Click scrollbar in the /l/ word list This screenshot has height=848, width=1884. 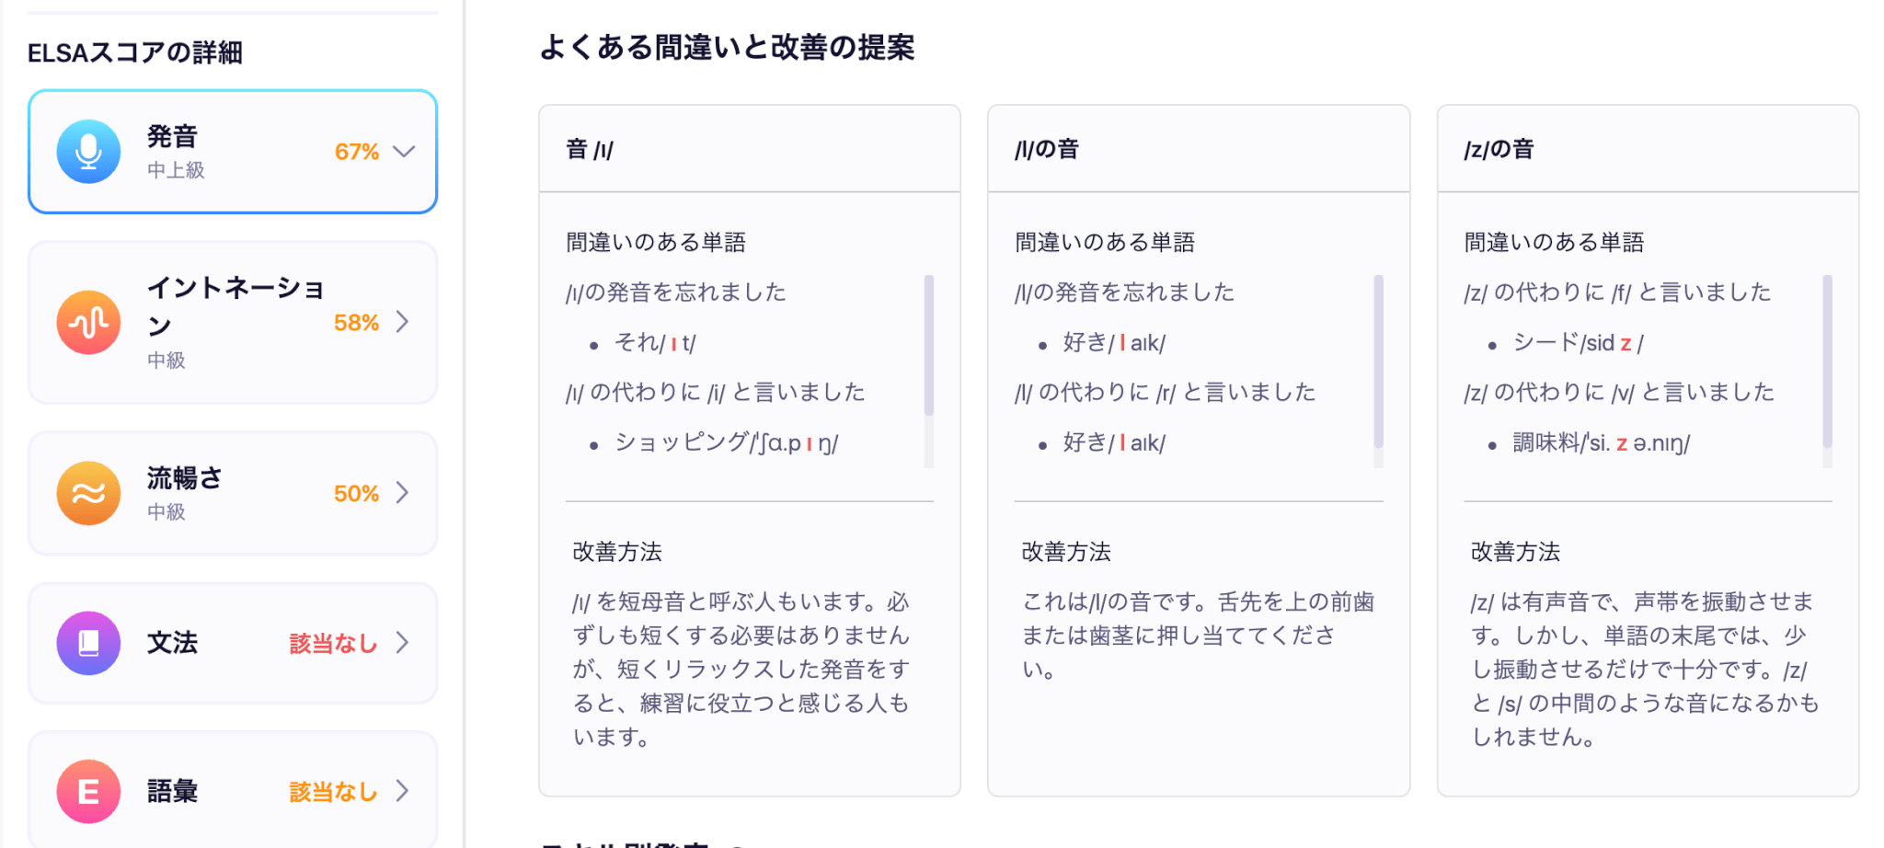pyautogui.click(x=1378, y=361)
